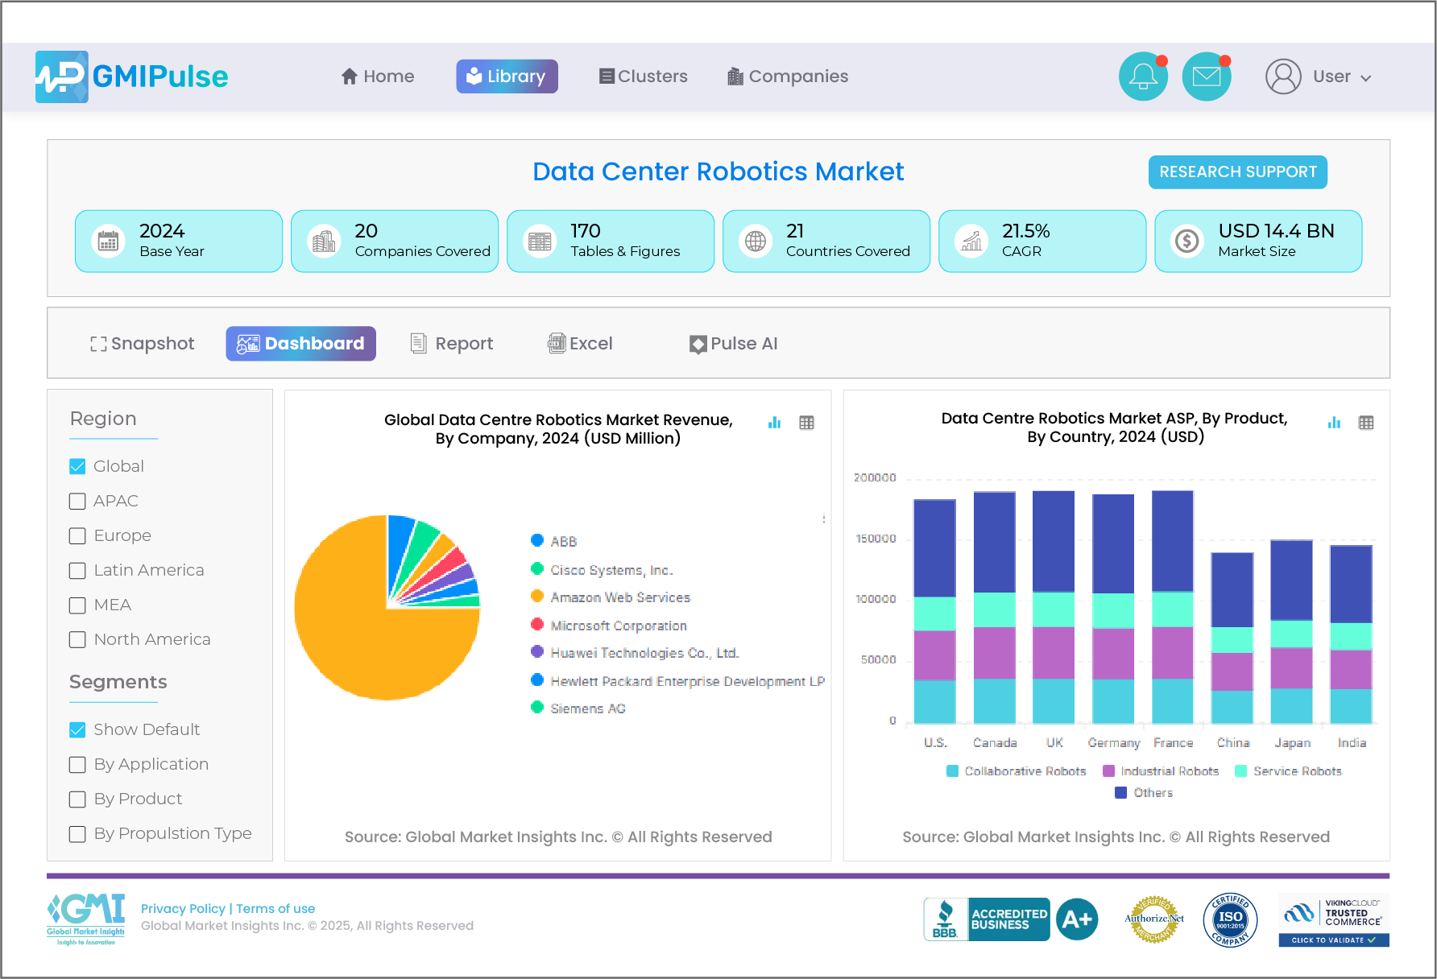Click the VikingCloud Trusted Commerce badge
Image resolution: width=1437 pixels, height=979 pixels.
[x=1333, y=920]
